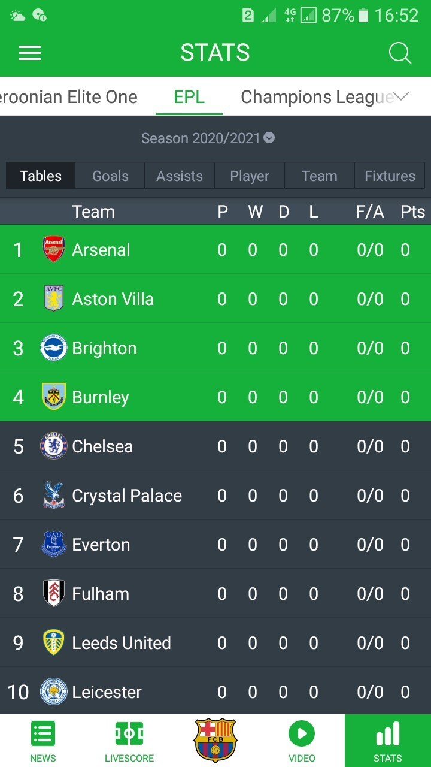Image resolution: width=431 pixels, height=767 pixels.
Task: Switch to the Goals tab
Action: [x=110, y=176]
